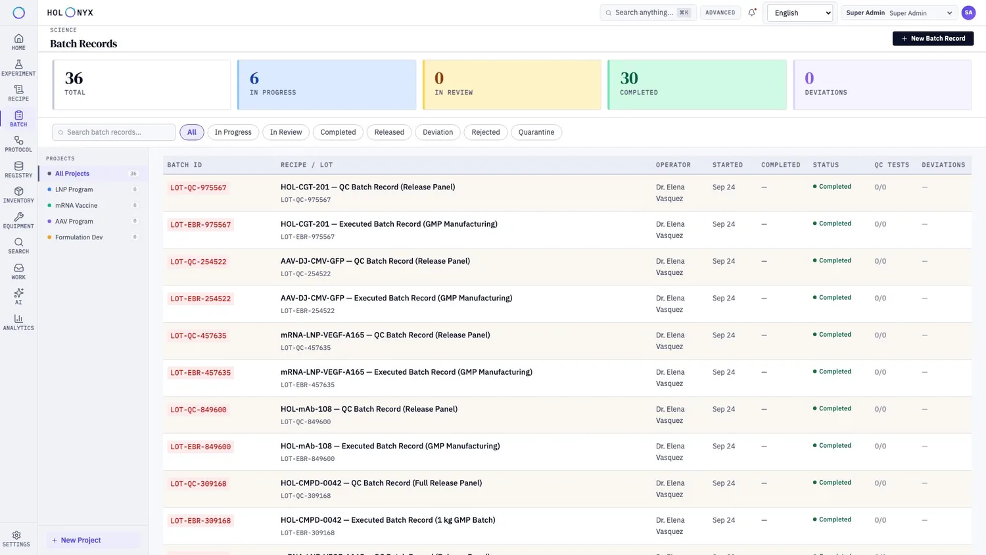
Task: Click the Search anything field
Action: click(648, 12)
